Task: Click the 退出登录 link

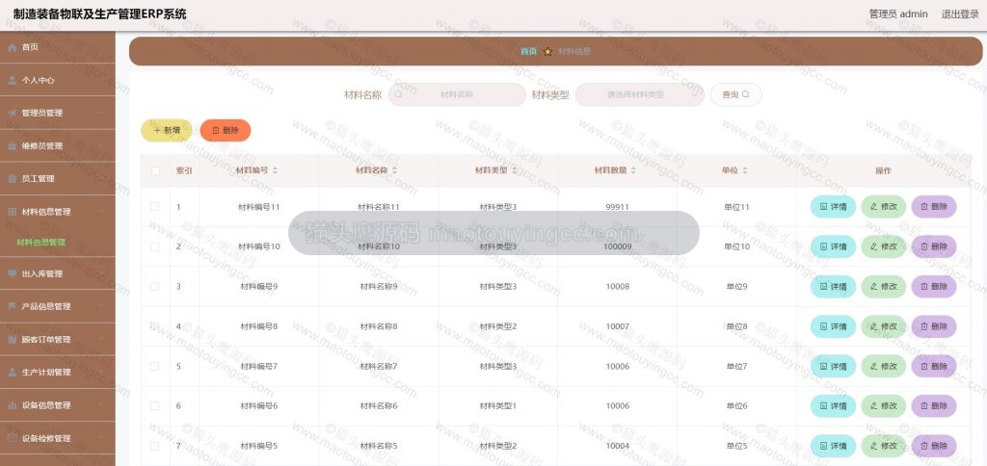Action: pos(960,13)
